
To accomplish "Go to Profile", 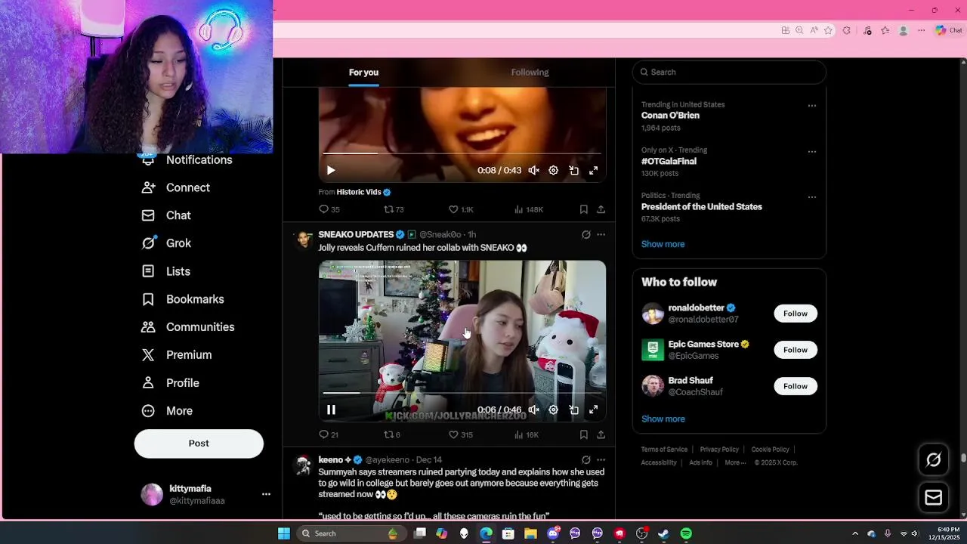I will [x=170, y=383].
